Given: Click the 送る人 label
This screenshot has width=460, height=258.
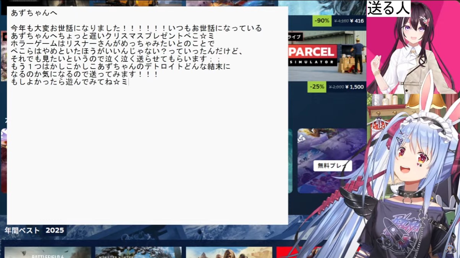Looking at the screenshot, I should tap(388, 8).
